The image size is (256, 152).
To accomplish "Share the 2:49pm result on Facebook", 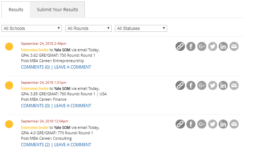I will pyautogui.click(x=191, y=46).
